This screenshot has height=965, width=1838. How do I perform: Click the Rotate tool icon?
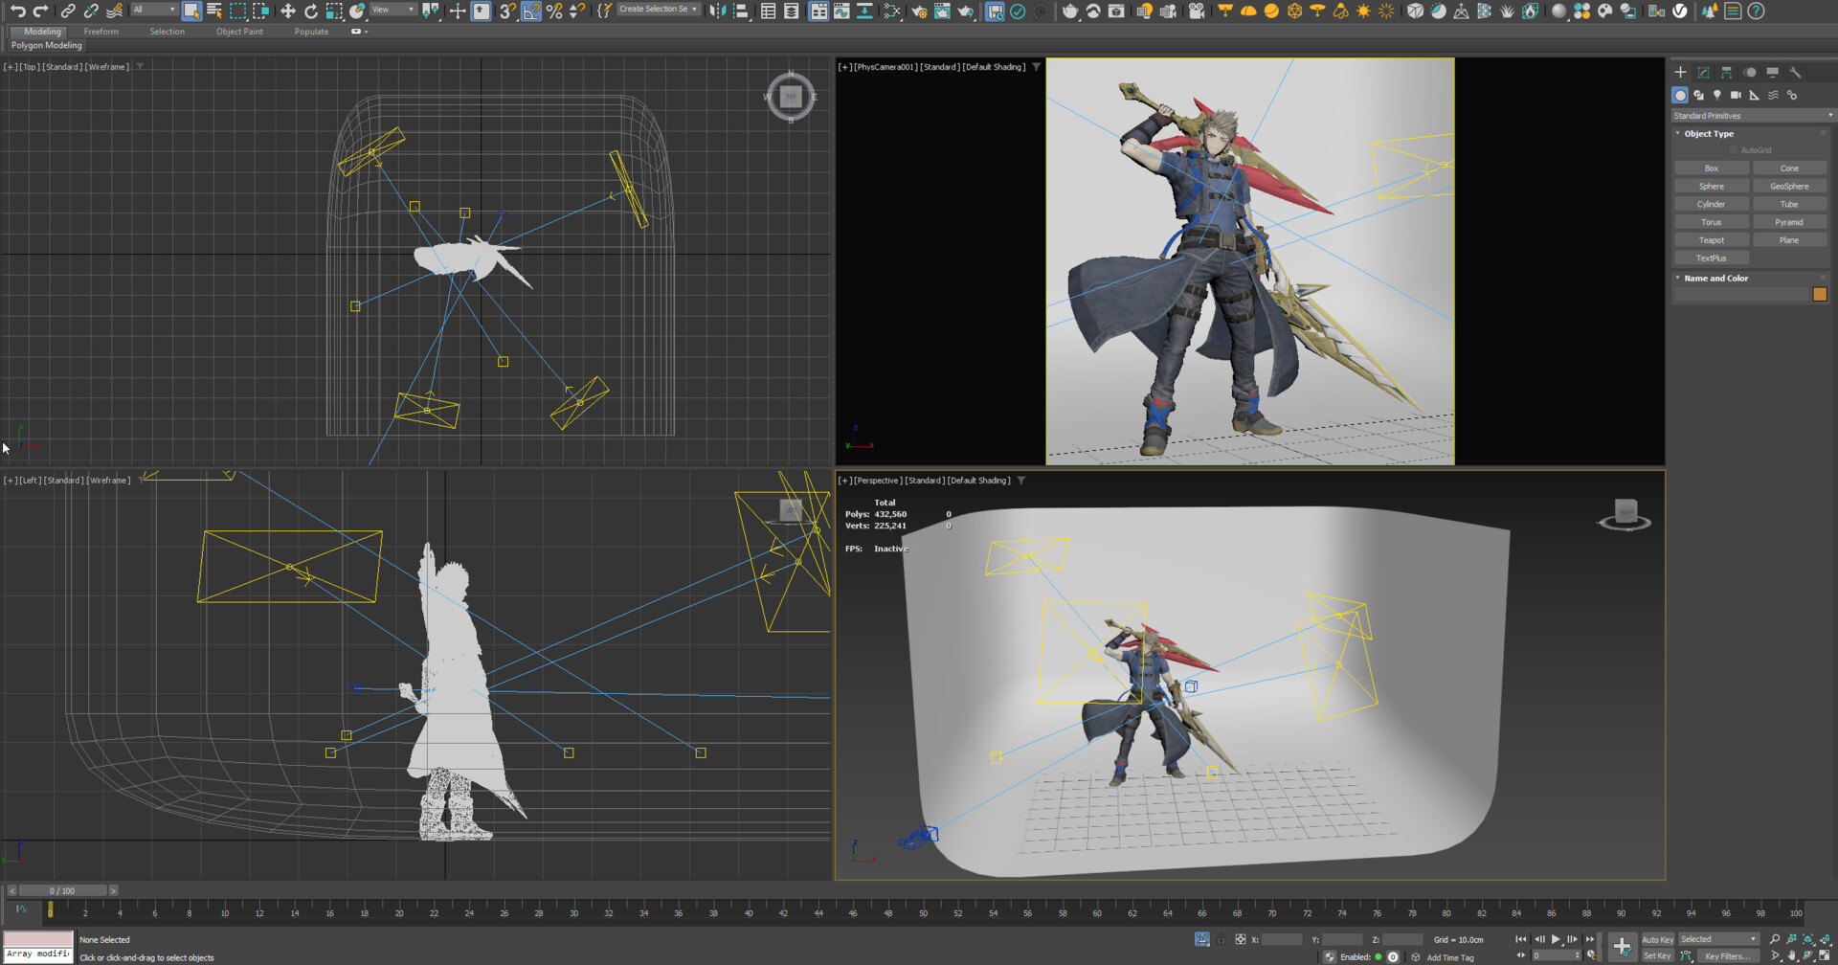[x=310, y=11]
